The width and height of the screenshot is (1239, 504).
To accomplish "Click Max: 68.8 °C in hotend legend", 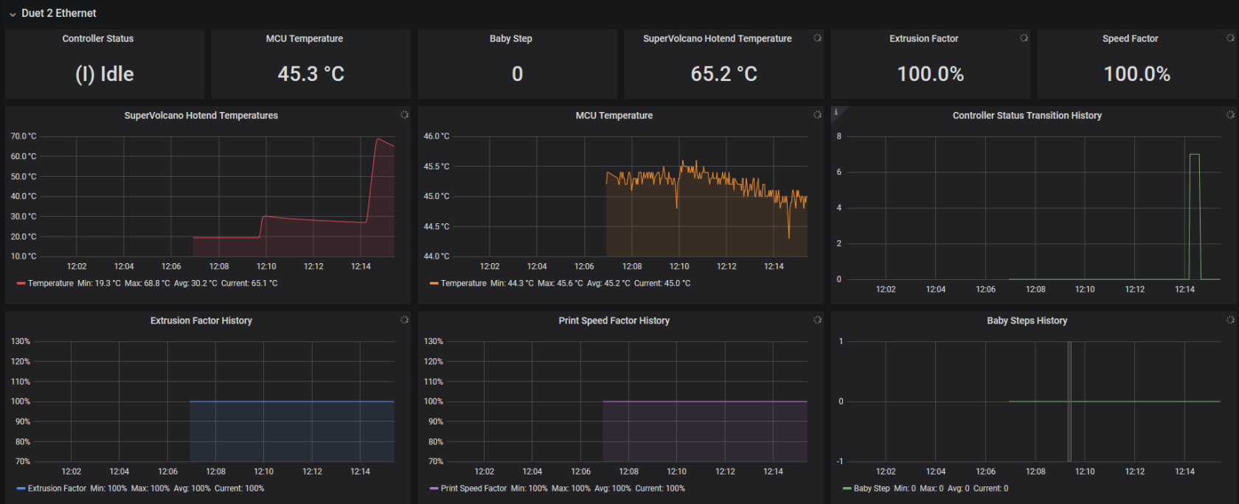I will tap(147, 284).
